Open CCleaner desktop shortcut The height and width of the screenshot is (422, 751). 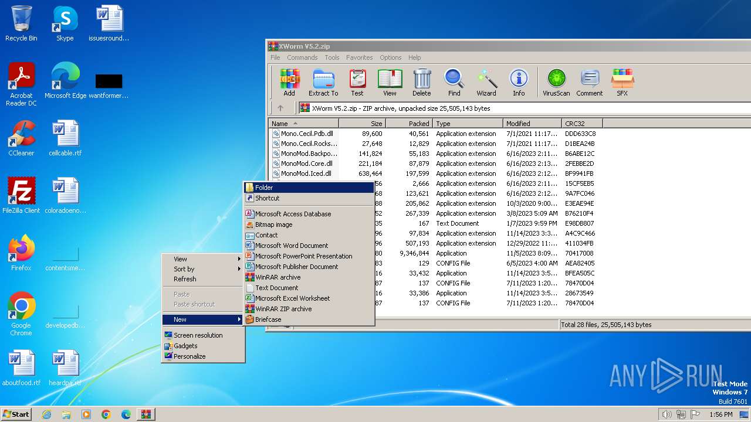pyautogui.click(x=21, y=138)
